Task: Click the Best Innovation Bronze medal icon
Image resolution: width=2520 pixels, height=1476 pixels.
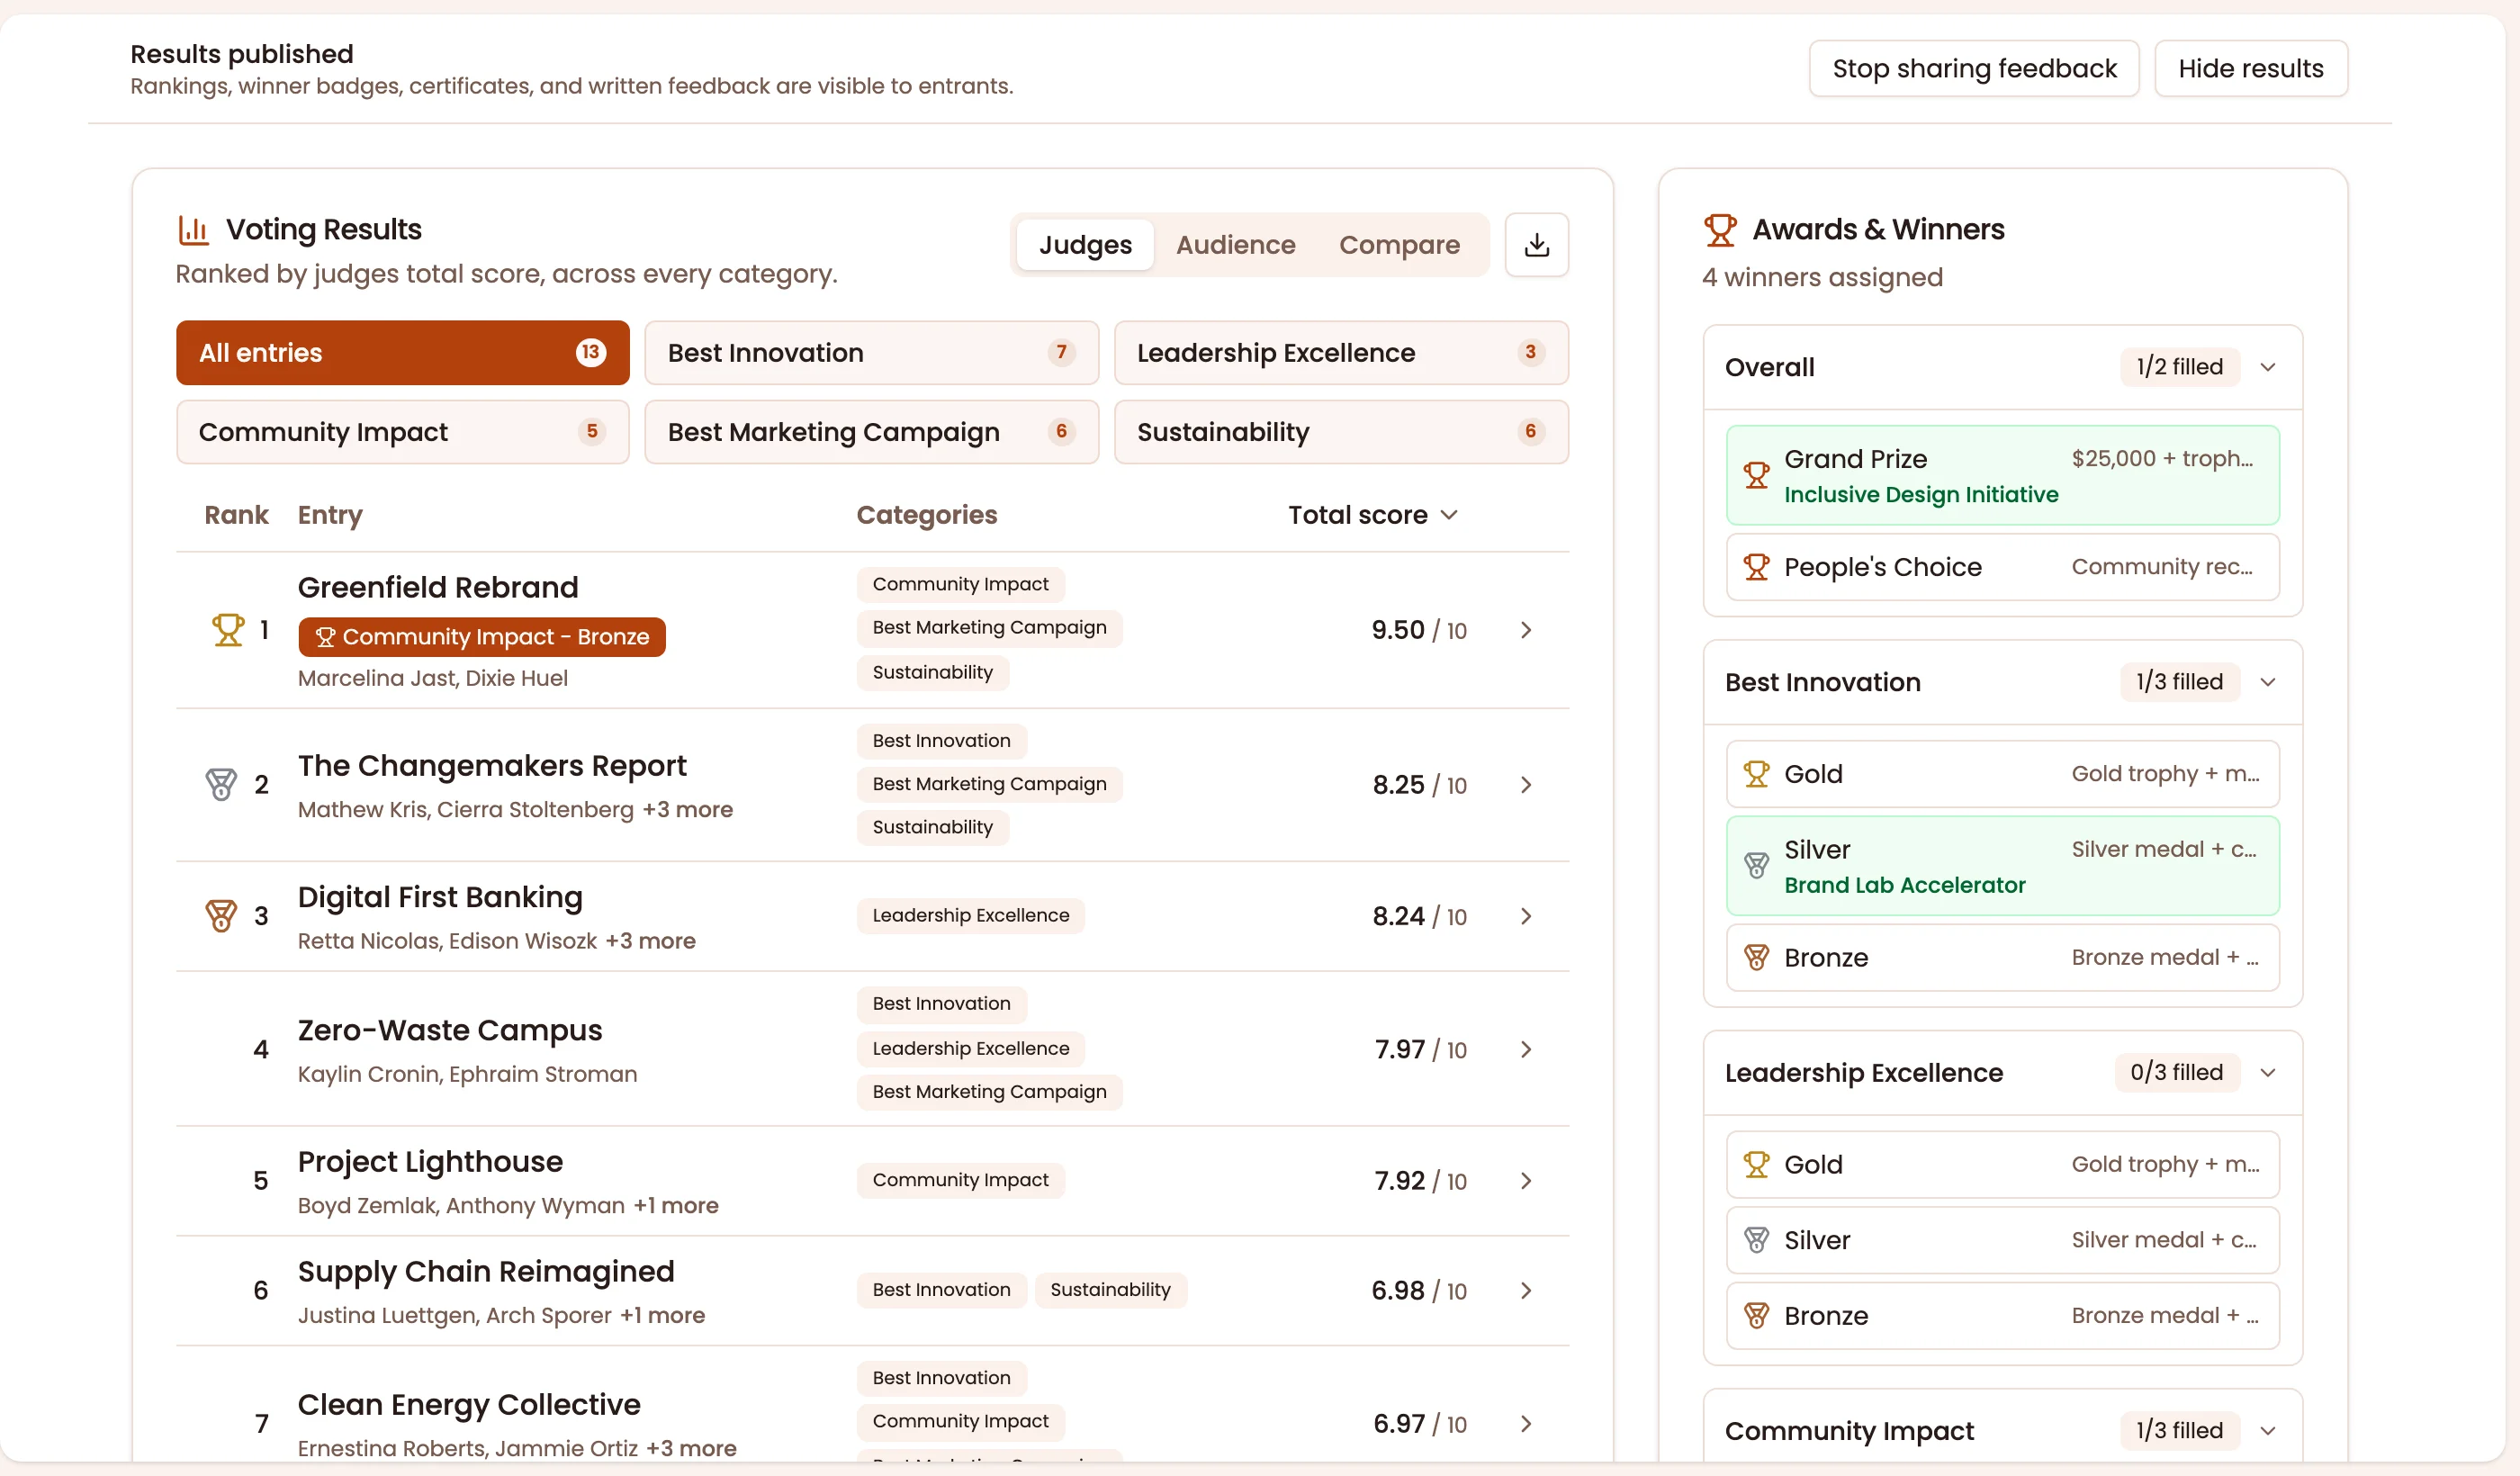Action: [x=1756, y=958]
